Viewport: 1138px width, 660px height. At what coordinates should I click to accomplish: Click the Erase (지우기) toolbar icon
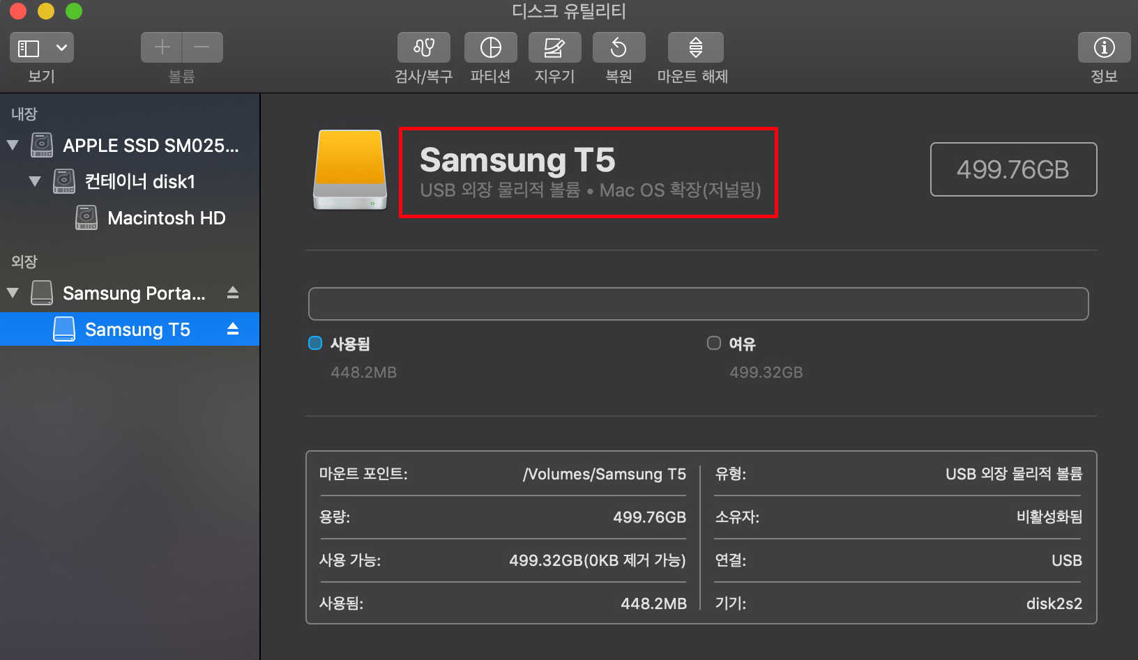click(555, 47)
